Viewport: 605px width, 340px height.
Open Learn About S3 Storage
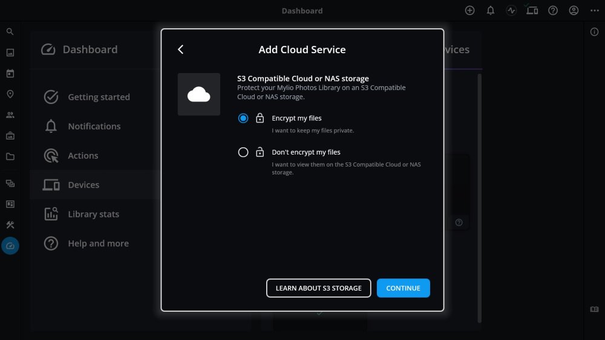(319, 288)
